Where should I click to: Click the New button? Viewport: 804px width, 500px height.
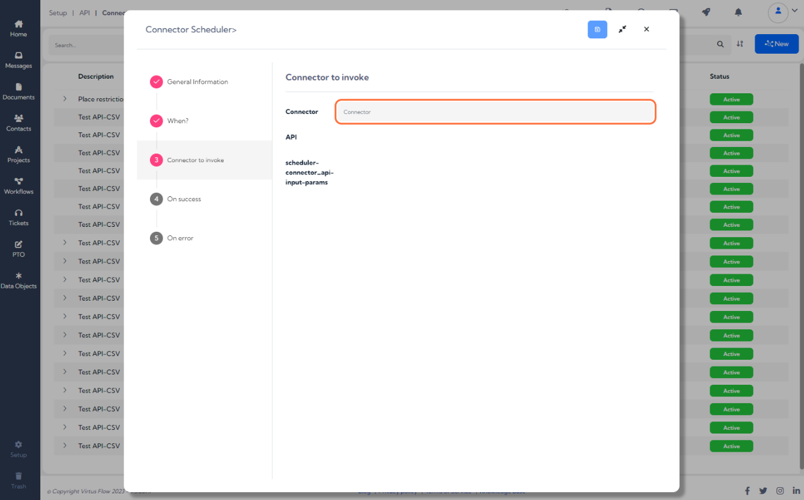[777, 44]
